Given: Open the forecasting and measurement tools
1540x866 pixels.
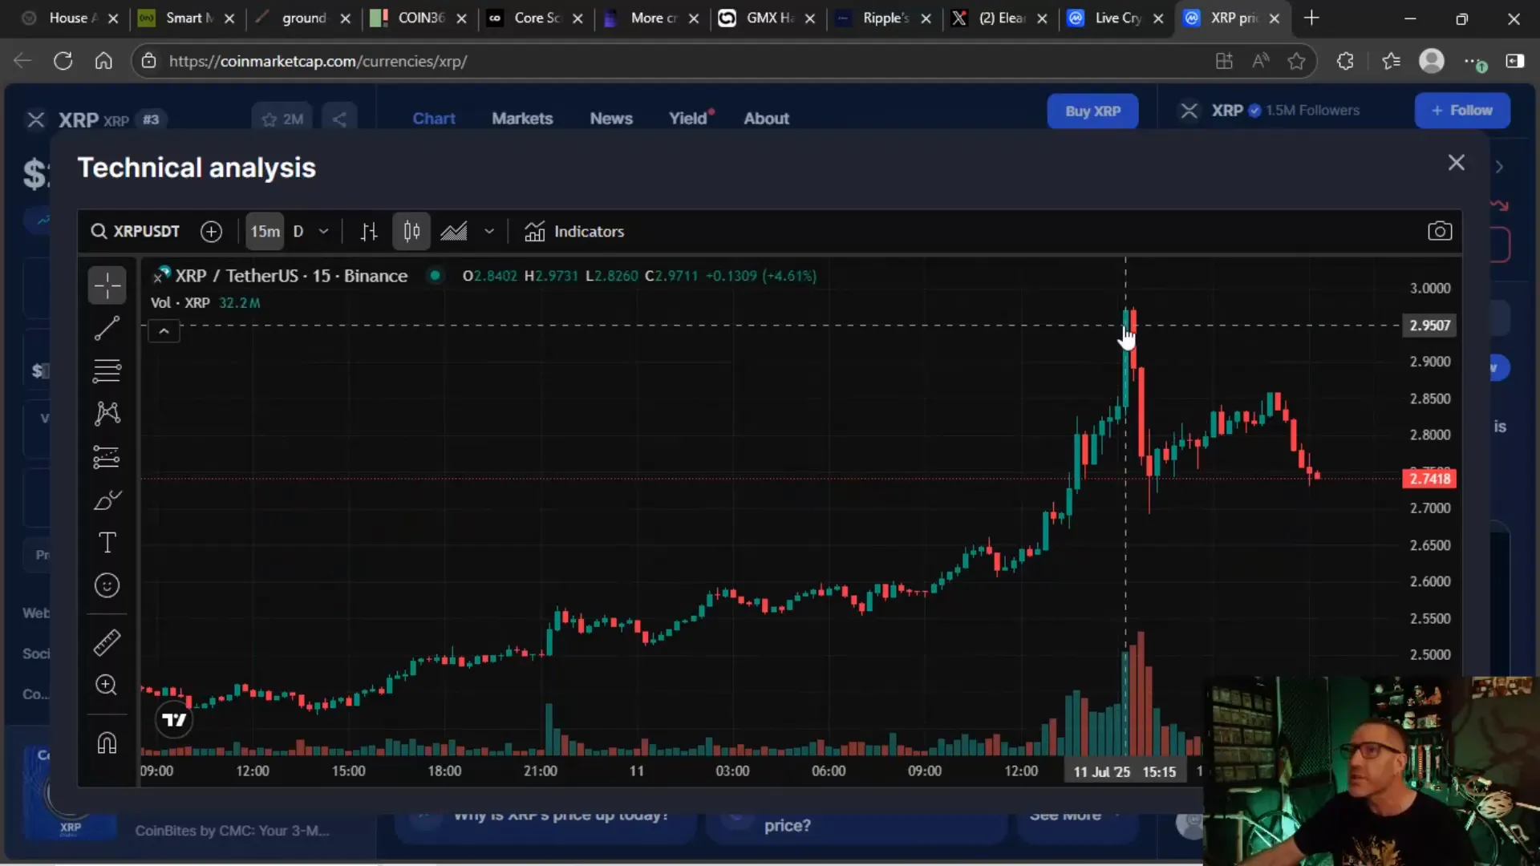Looking at the screenshot, I should [107, 457].
